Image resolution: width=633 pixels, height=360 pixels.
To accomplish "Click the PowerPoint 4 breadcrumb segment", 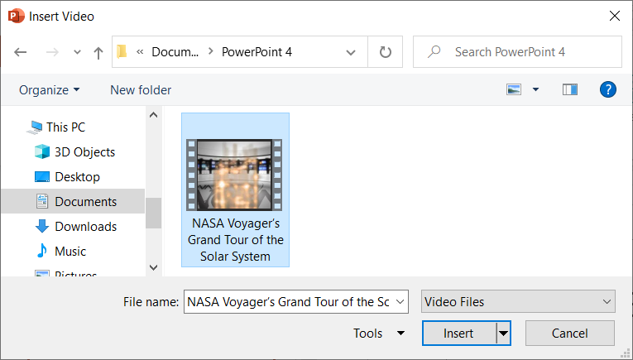I will pos(257,51).
